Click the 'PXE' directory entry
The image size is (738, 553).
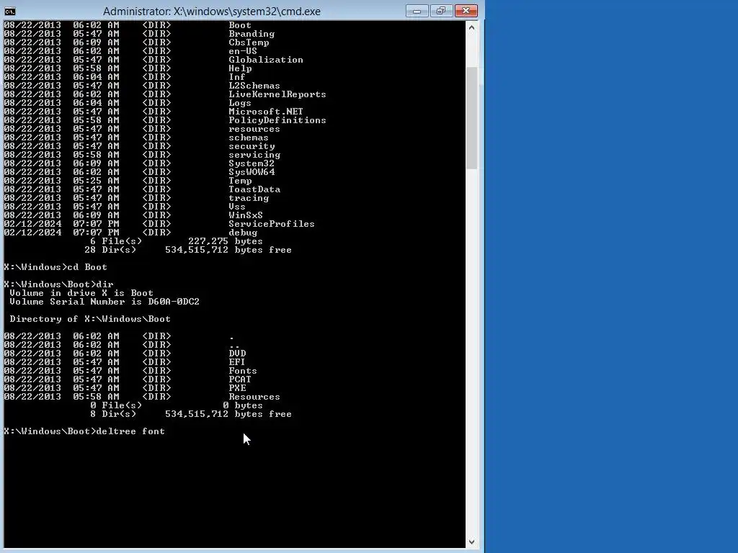(237, 388)
